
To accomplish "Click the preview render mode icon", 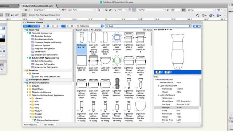I will click(168, 72).
